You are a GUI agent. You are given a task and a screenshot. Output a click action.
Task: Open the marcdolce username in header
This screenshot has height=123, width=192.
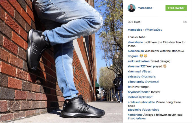[x=145, y=8]
